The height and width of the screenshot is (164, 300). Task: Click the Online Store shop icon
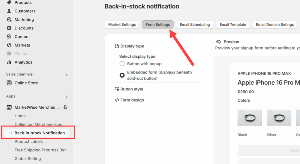click(9, 83)
